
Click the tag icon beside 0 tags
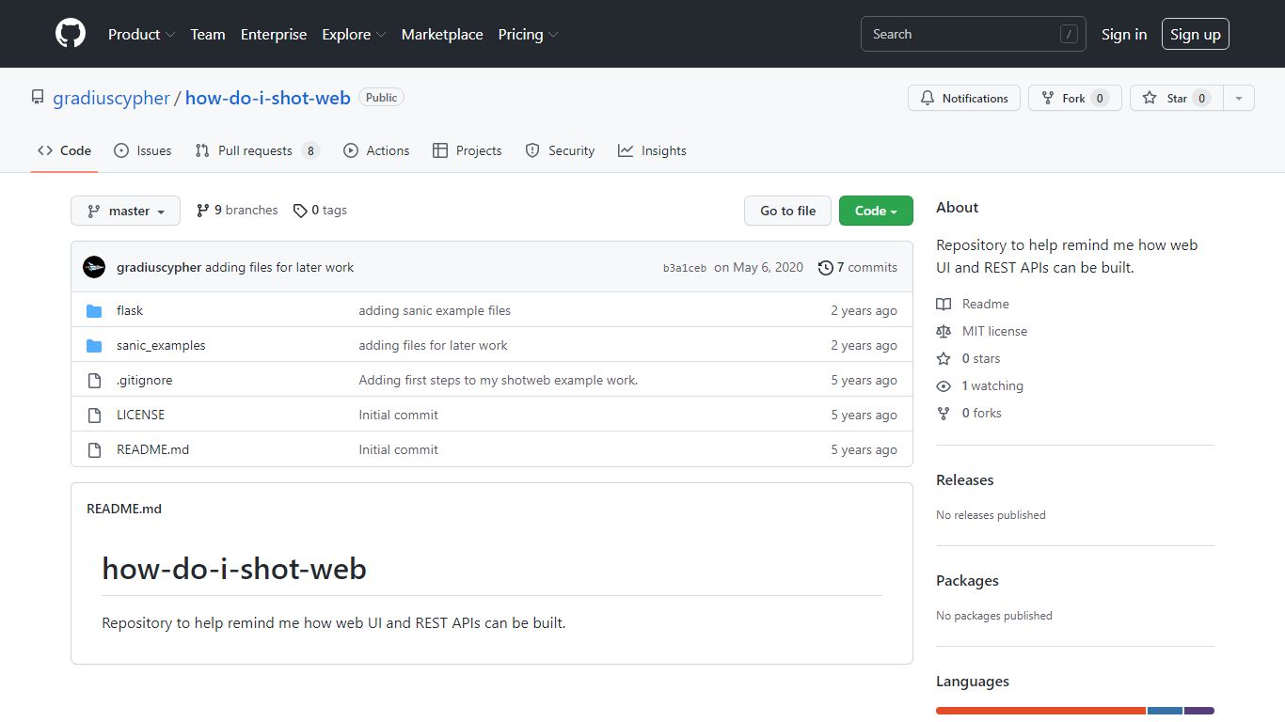[300, 211]
